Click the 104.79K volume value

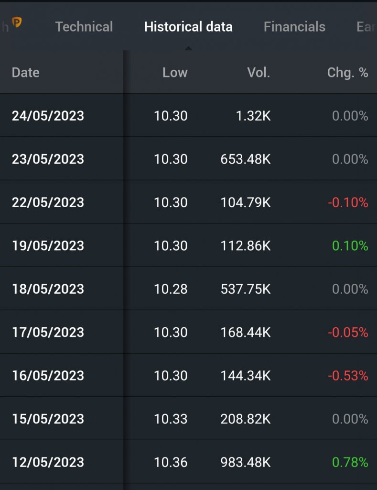246,202
